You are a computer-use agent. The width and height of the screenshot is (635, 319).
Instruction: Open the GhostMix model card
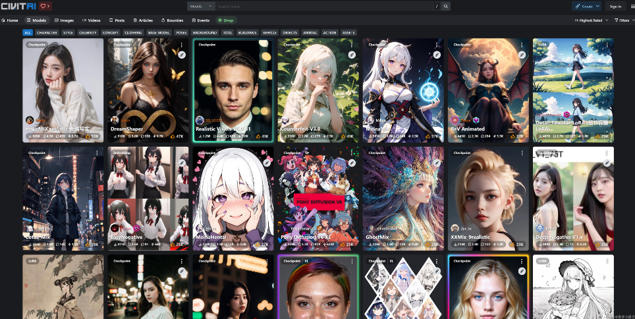pos(403,199)
